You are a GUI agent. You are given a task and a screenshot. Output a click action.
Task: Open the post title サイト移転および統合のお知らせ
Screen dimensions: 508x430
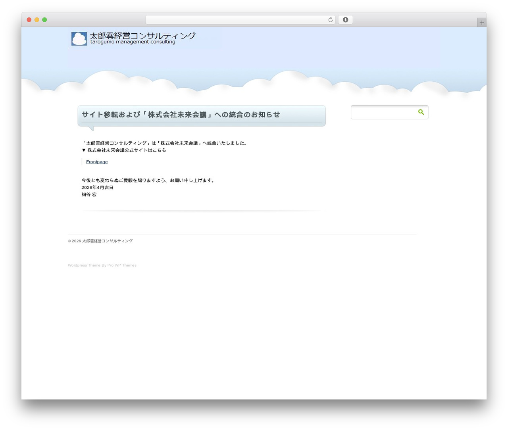181,115
